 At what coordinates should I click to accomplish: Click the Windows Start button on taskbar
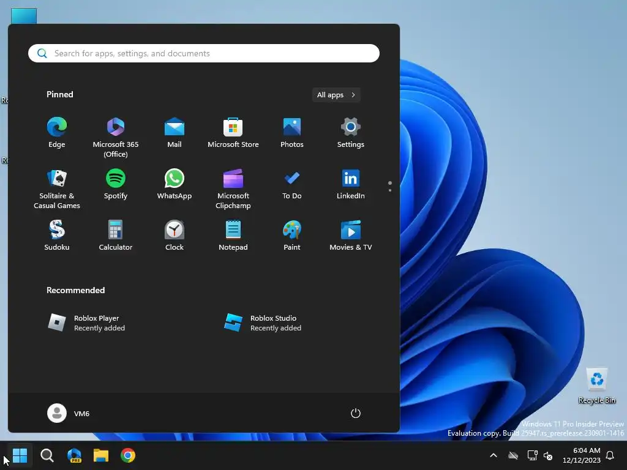pos(20,455)
